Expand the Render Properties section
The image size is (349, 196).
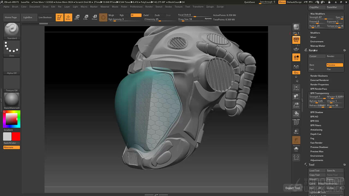tap(320, 85)
